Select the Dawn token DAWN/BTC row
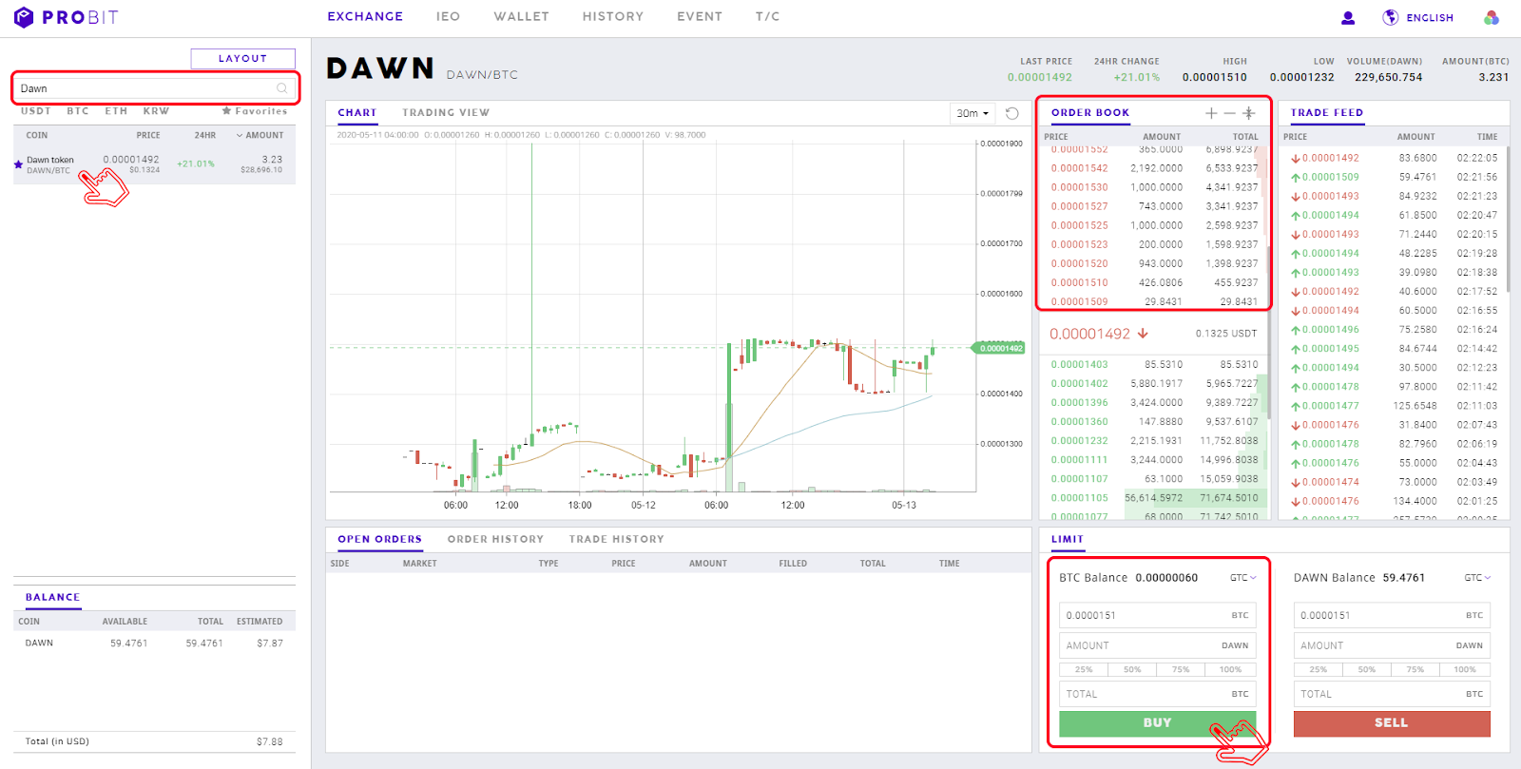 click(154, 164)
